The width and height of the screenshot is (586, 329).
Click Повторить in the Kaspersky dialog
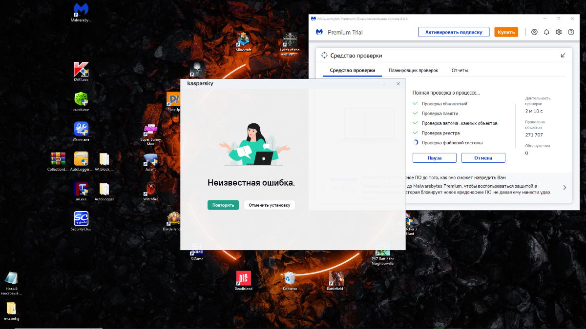(223, 205)
